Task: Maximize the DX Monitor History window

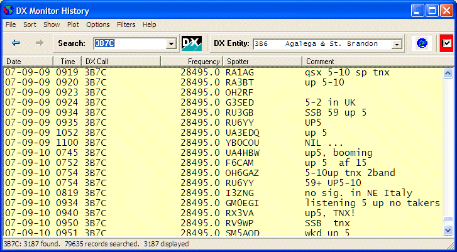Action: click(432, 11)
